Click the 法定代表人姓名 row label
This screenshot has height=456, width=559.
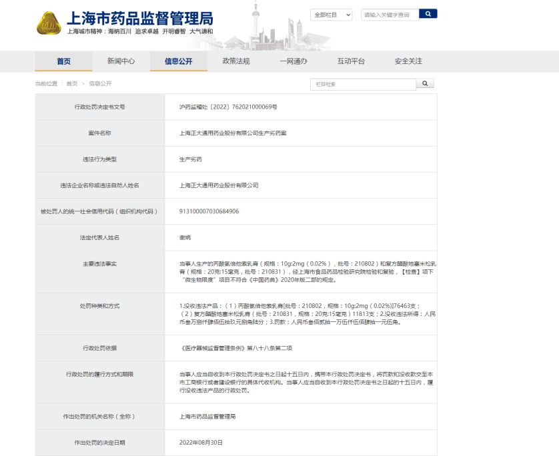pyautogui.click(x=100, y=237)
